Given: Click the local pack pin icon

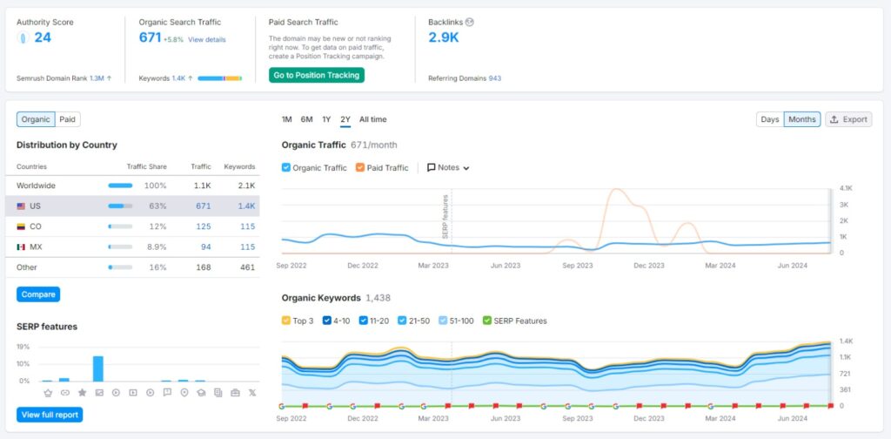Looking at the screenshot, I should (184, 392).
